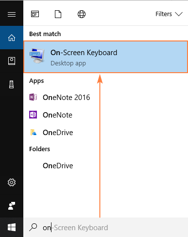
Task: Open the Devices tower icon in the sidebar
Action: 12,84
